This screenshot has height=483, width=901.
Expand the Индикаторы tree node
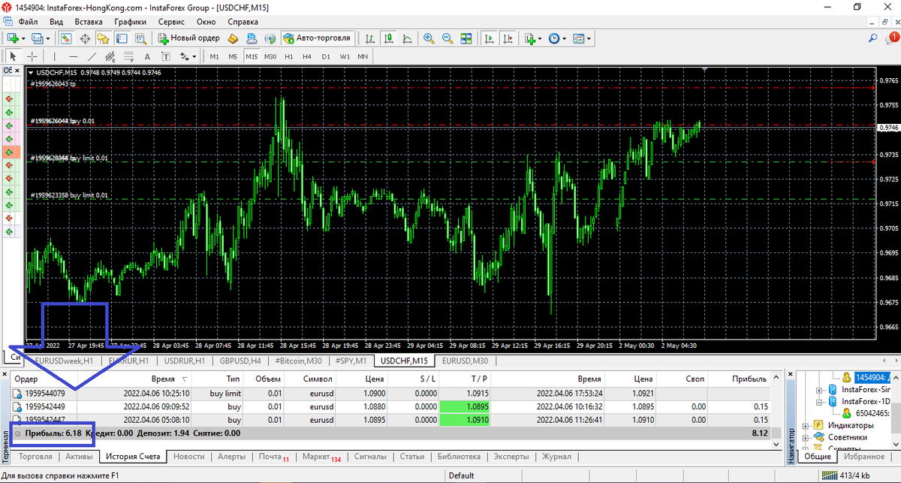pos(806,425)
